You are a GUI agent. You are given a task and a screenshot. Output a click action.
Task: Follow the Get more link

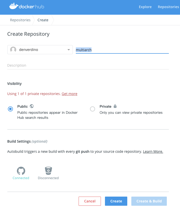coord(69,94)
